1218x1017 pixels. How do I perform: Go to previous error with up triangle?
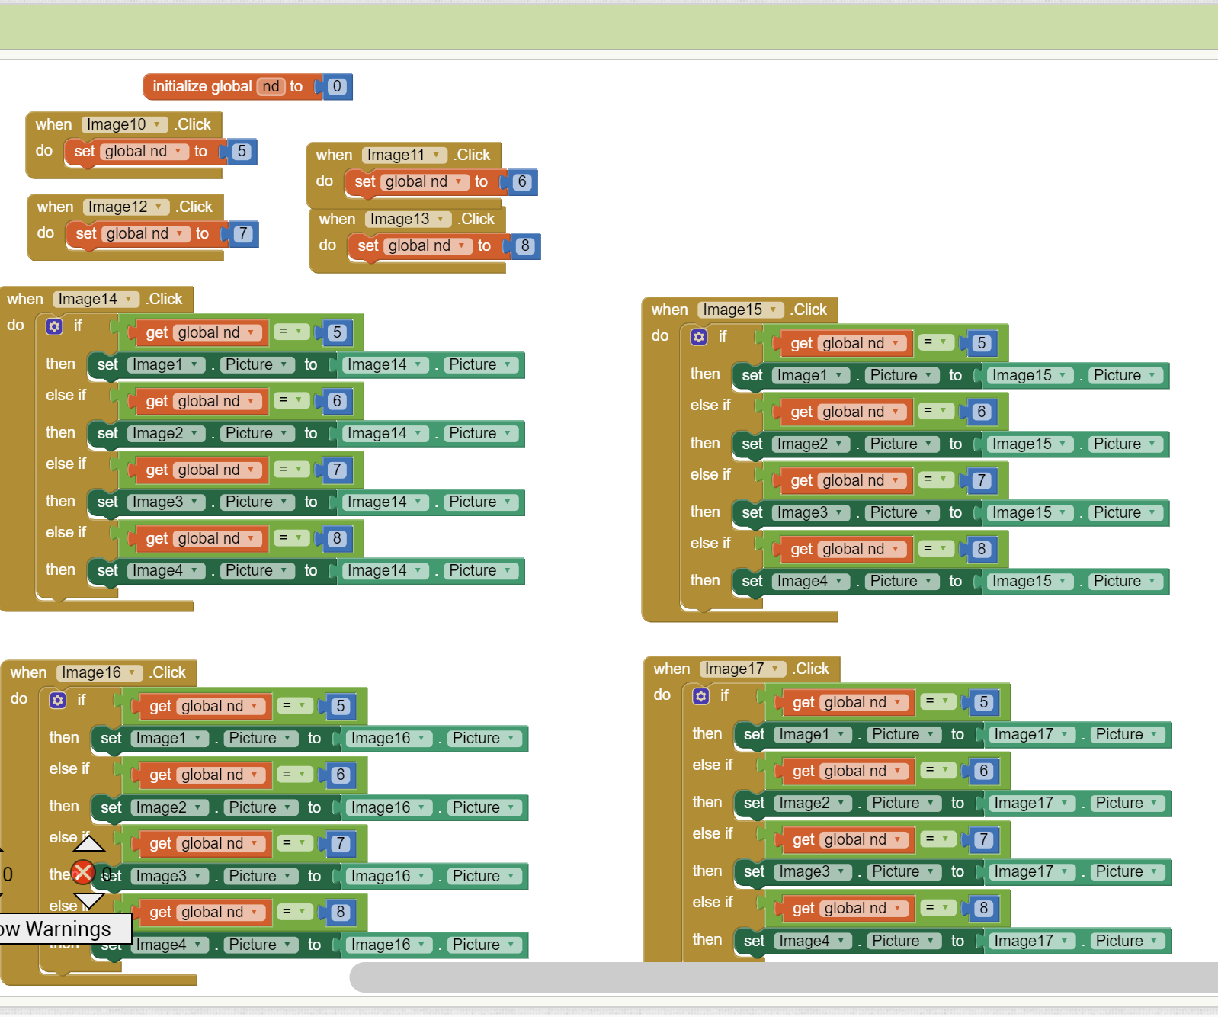tap(89, 843)
